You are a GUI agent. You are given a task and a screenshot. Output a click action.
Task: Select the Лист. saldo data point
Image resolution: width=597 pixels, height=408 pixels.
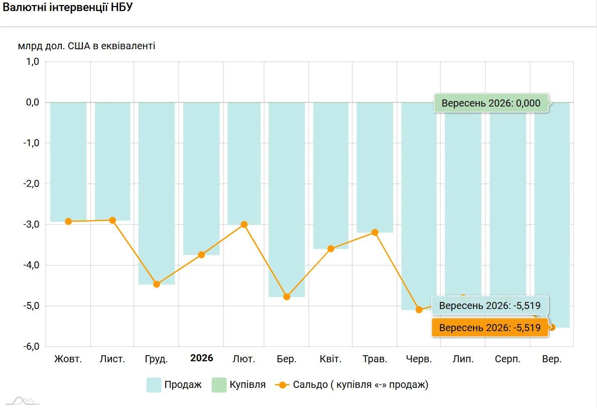coord(112,220)
